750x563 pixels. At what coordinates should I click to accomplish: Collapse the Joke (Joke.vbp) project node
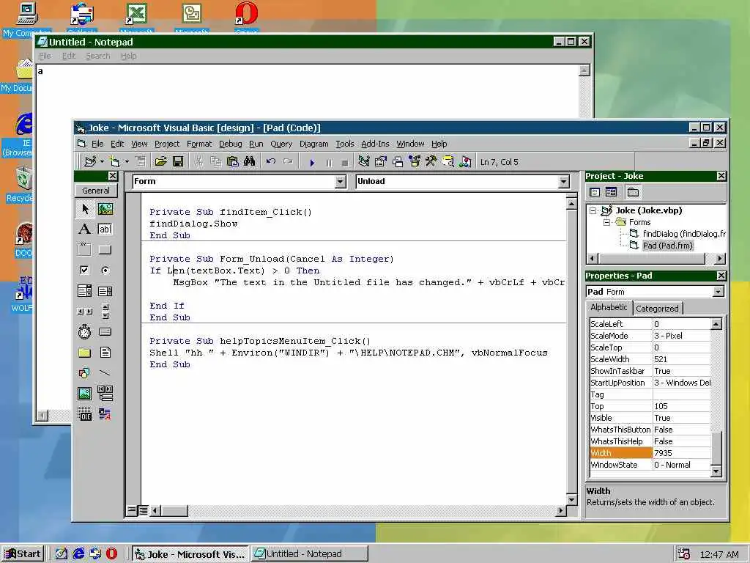tap(593, 210)
